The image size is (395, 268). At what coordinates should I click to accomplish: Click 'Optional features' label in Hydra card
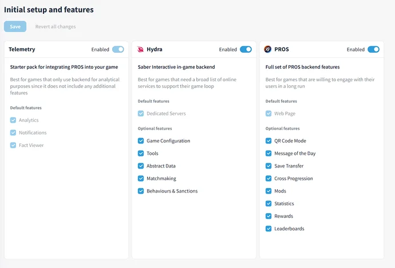coord(155,129)
